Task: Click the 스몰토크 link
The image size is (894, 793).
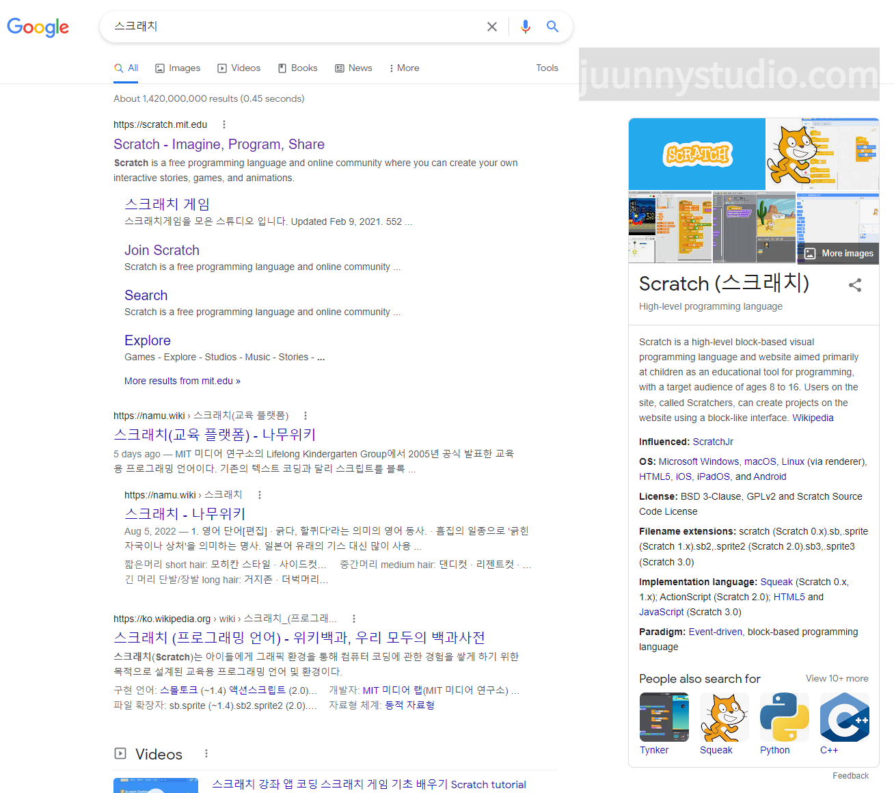Action: [179, 690]
